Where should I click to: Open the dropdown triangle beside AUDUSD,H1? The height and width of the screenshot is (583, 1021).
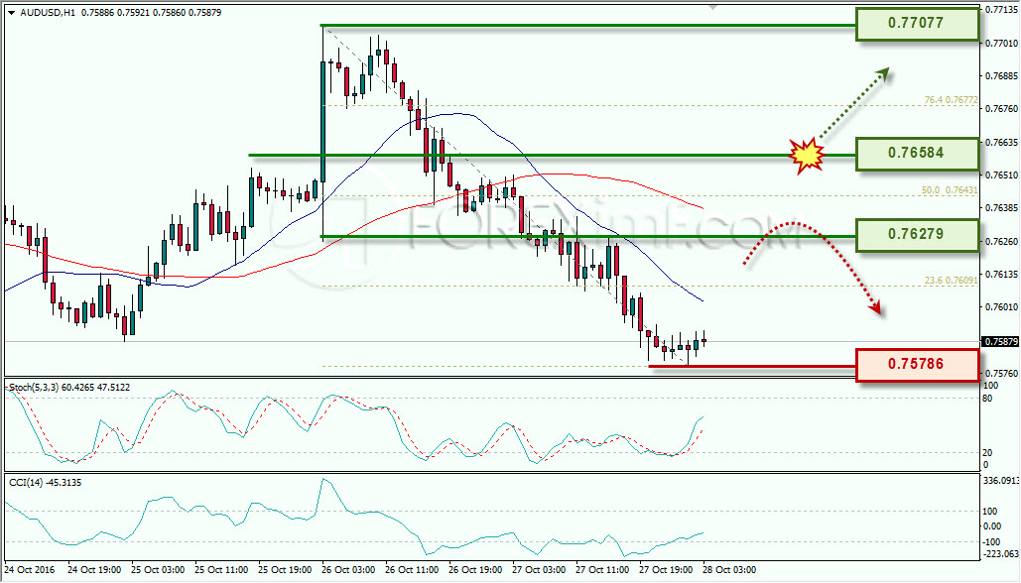click(11, 12)
